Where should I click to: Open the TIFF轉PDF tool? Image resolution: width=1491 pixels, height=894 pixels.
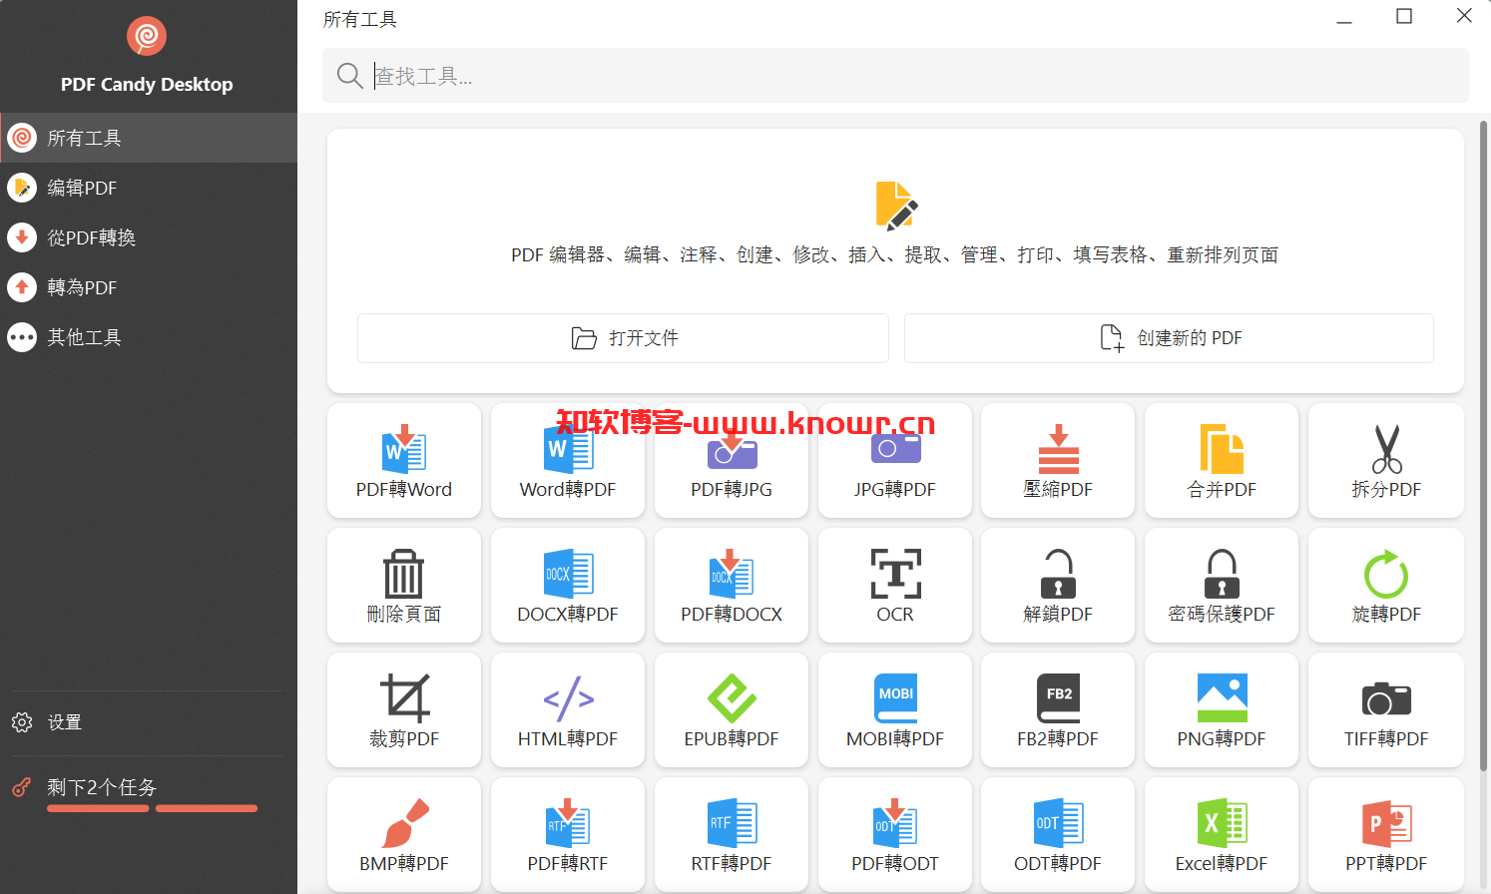coord(1386,710)
